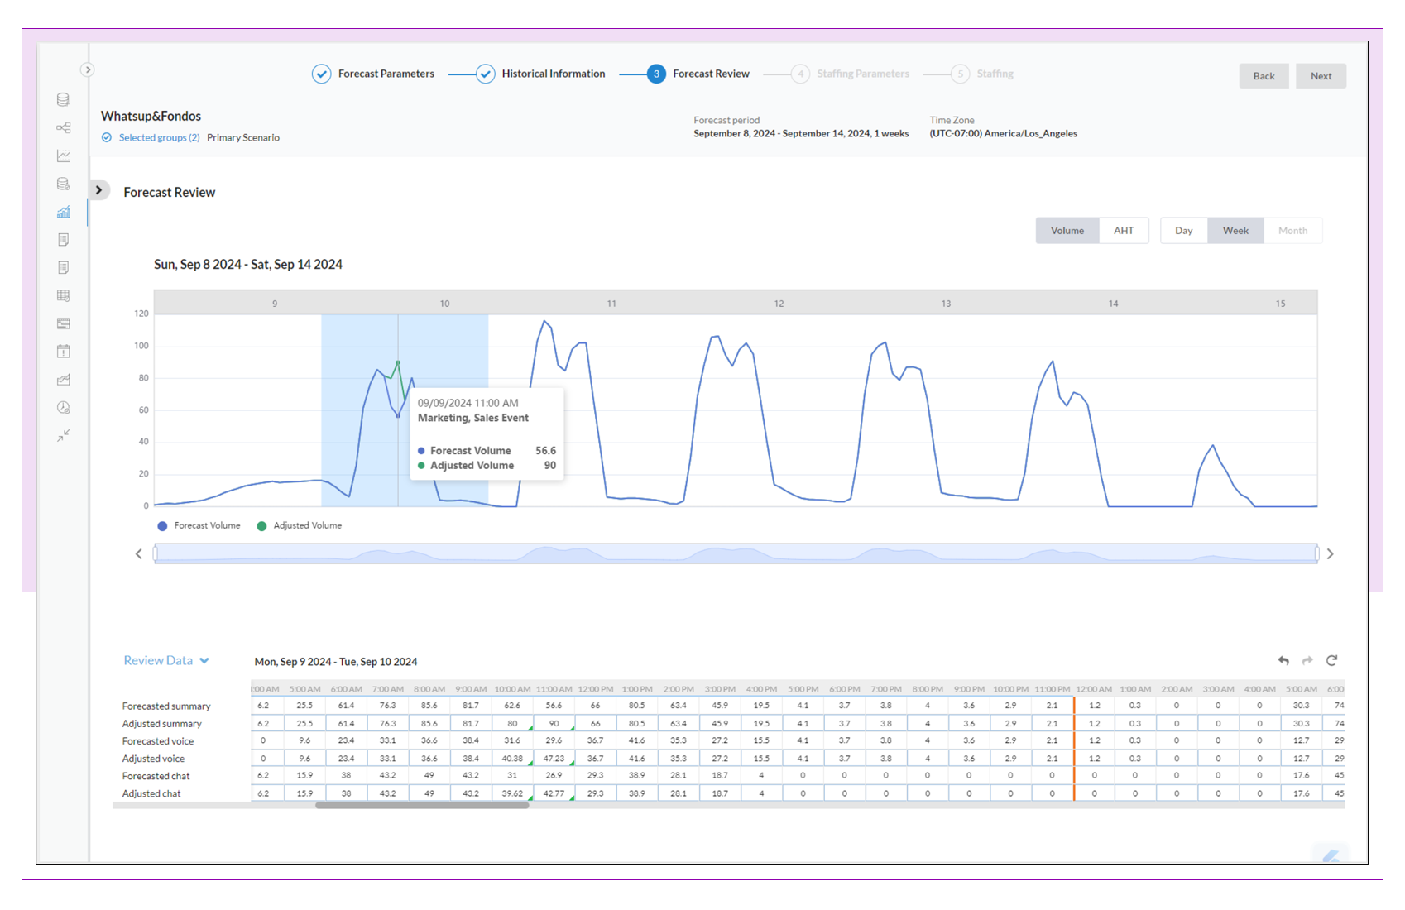Switch chart to AHT view
This screenshot has width=1405, height=910.
tap(1124, 231)
